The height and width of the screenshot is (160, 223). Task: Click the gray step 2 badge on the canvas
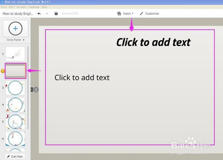36,90
